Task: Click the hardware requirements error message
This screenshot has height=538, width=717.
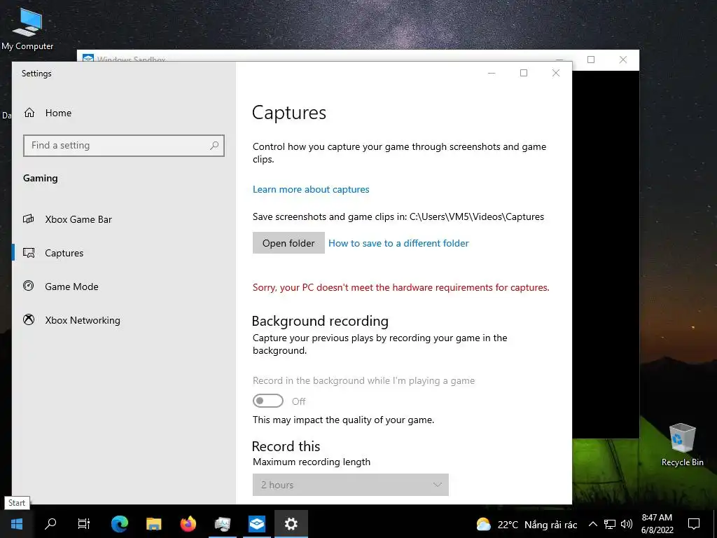Action: 401,287
